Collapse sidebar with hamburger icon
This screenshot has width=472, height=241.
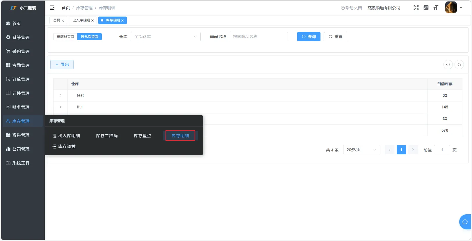[x=52, y=8]
